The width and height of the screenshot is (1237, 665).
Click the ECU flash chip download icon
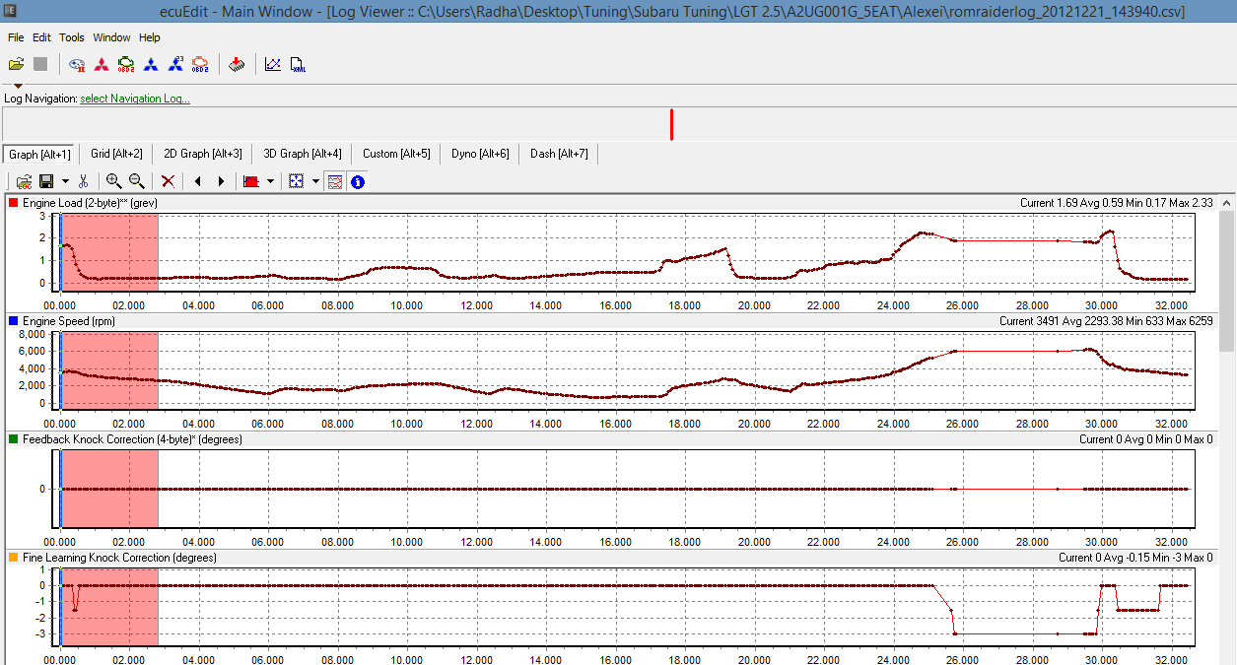pos(237,64)
